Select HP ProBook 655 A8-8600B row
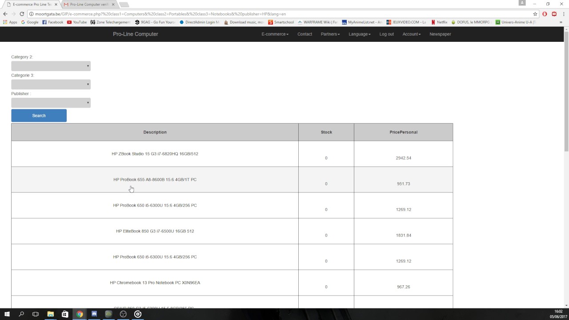 coord(232,180)
